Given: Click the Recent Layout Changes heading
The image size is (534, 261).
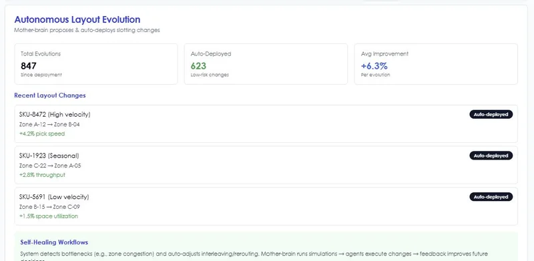Looking at the screenshot, I should (x=50, y=95).
